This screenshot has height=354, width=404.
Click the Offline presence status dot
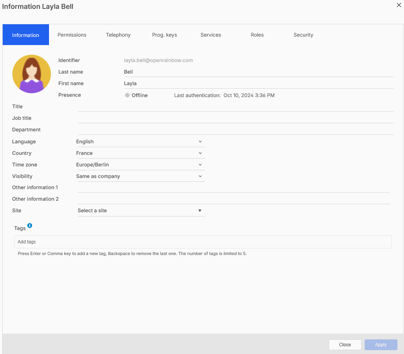click(x=127, y=95)
